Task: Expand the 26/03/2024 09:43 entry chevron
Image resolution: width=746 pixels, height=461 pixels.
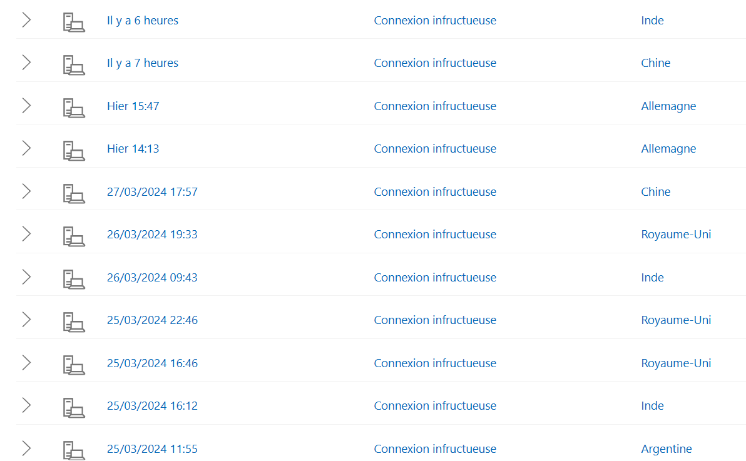Action: (27, 277)
